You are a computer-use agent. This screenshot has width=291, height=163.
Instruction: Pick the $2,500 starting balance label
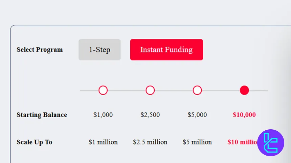tap(150, 115)
